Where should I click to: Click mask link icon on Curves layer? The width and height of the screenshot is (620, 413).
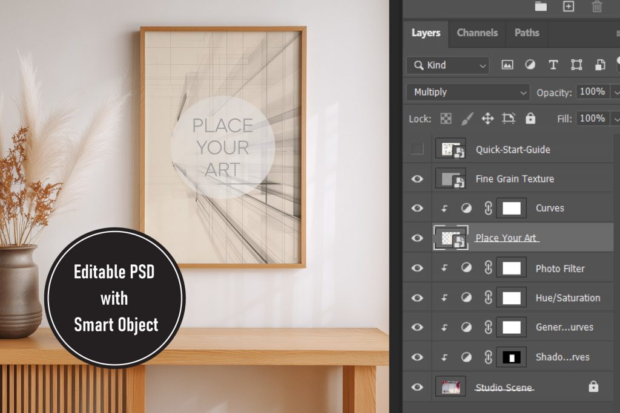[x=488, y=208]
